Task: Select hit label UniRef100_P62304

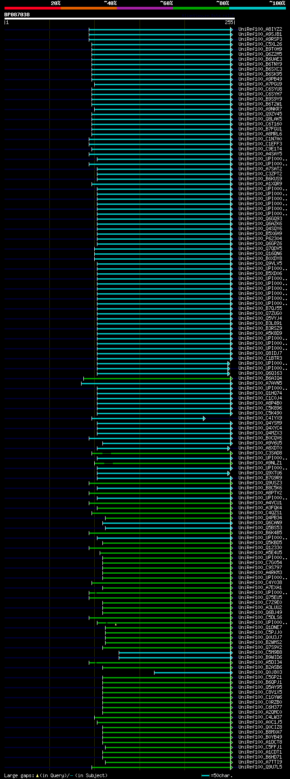Action: [x=260, y=239]
